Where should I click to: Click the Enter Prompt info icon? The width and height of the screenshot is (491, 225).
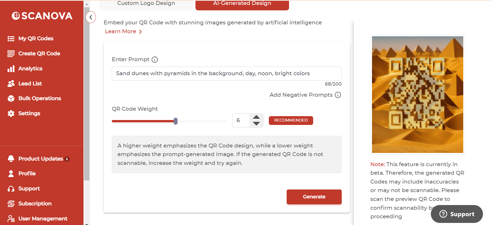155,60
